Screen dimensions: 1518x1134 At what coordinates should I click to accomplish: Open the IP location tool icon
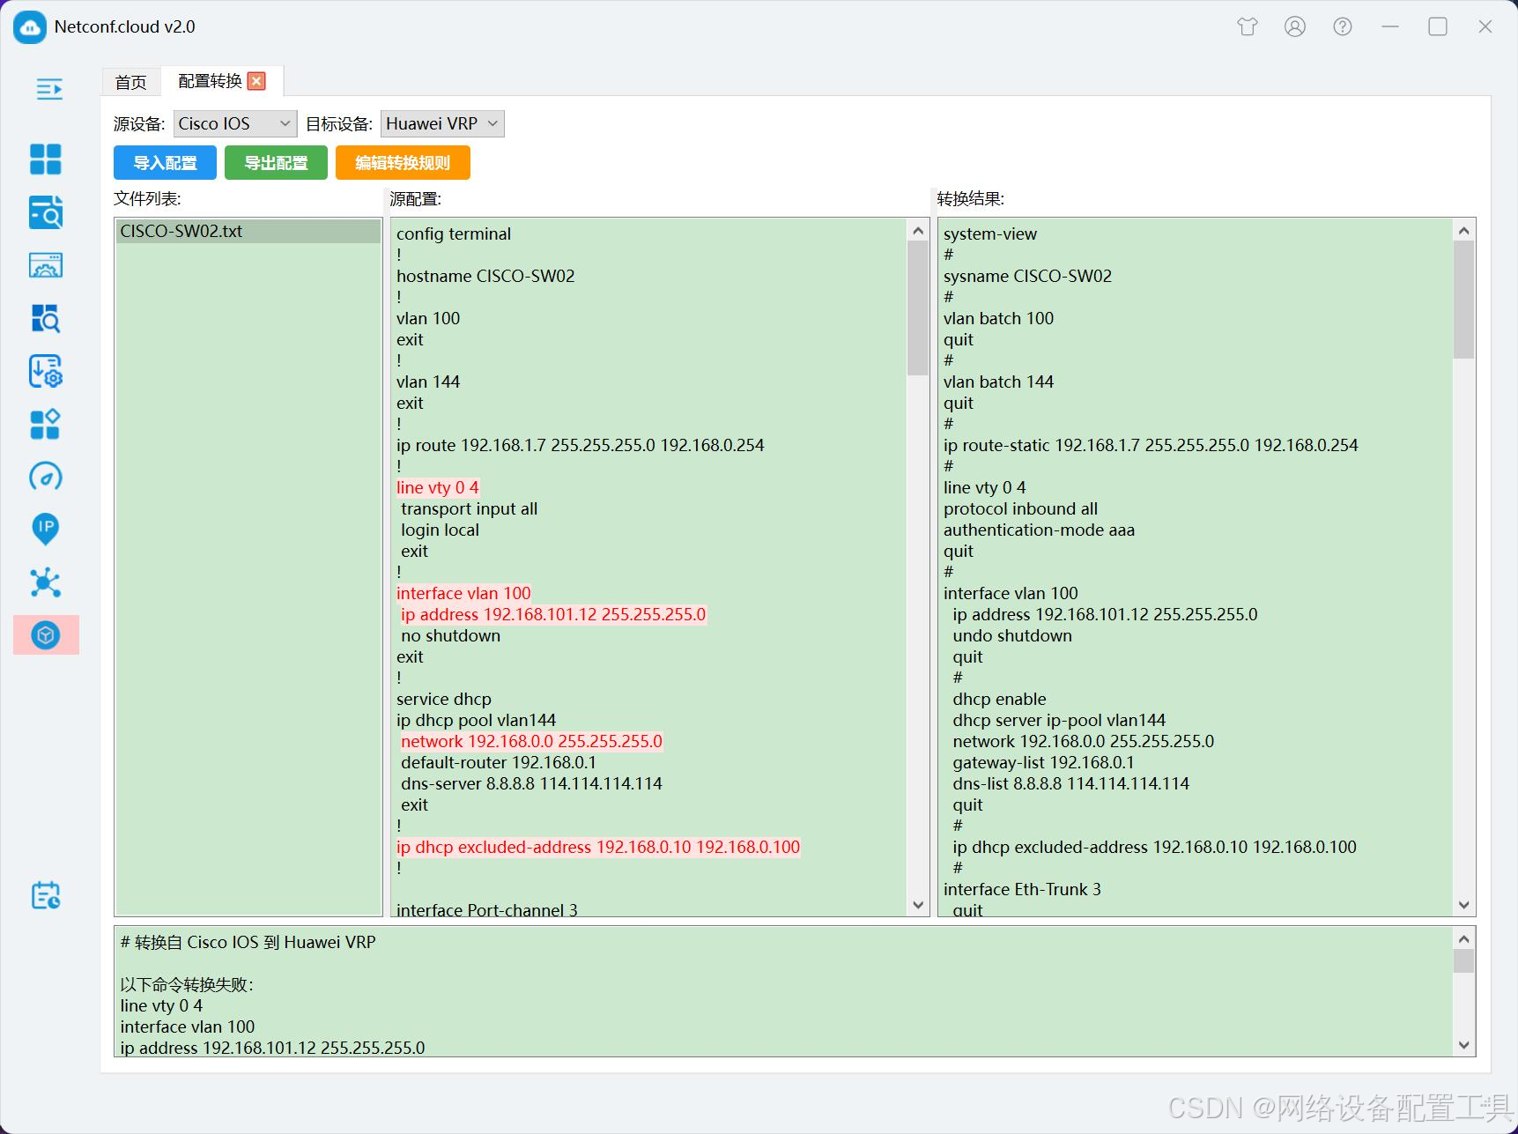coord(46,530)
